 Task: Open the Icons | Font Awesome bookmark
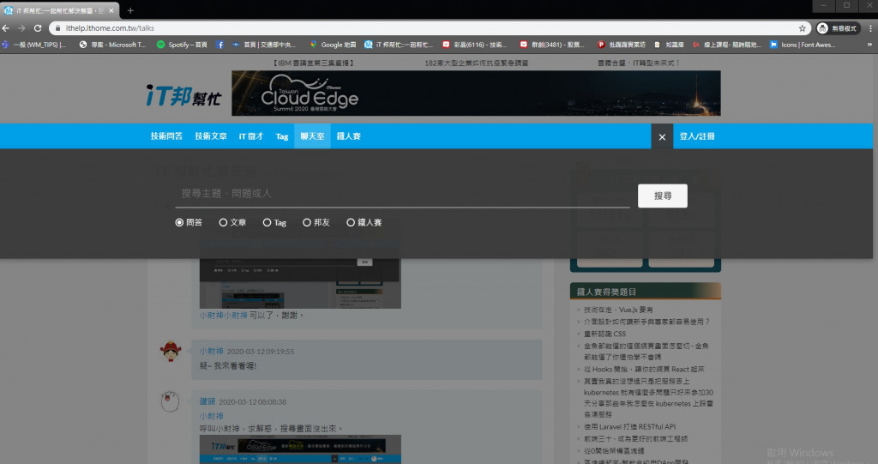click(803, 45)
